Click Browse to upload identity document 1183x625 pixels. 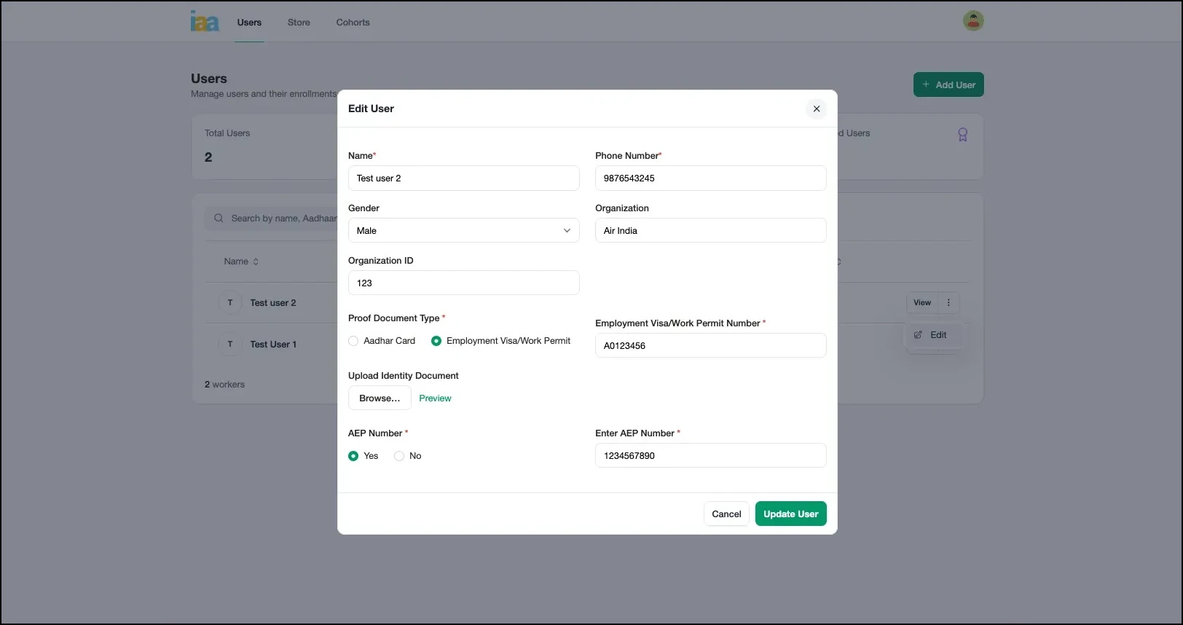[x=380, y=398]
